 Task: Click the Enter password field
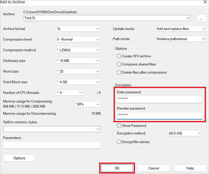pos(159,99)
